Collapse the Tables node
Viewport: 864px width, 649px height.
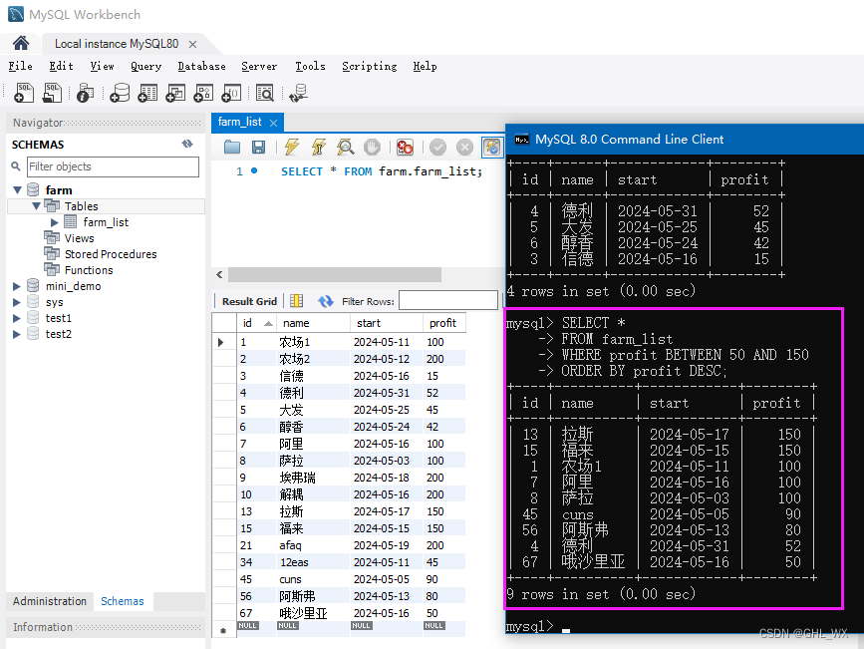(36, 205)
